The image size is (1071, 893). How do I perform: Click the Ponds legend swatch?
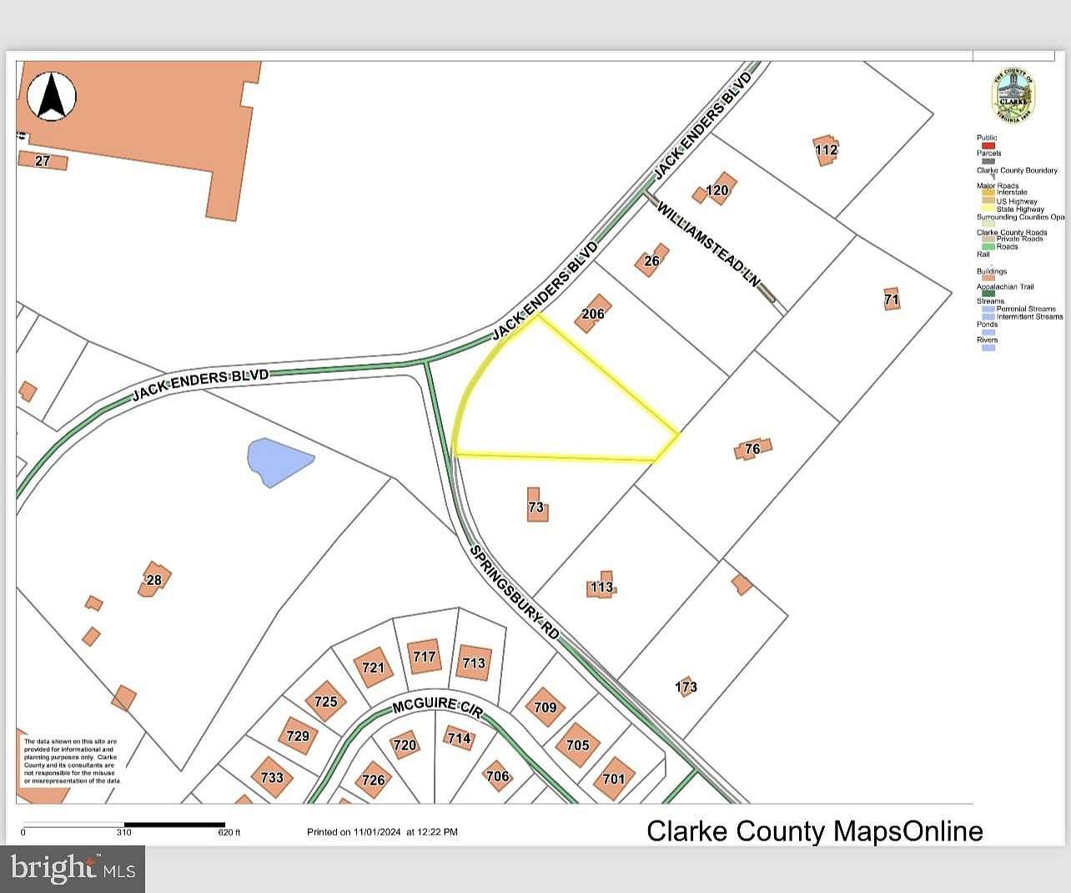click(988, 332)
